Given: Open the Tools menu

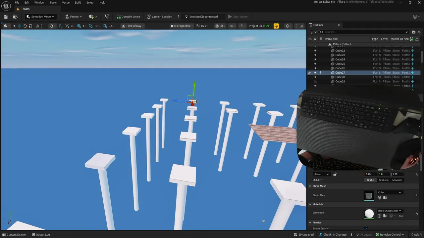Looking at the screenshot, I should pyautogui.click(x=53, y=2).
